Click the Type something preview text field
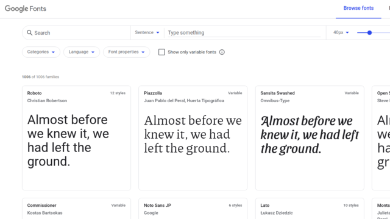390x219 pixels. point(244,33)
